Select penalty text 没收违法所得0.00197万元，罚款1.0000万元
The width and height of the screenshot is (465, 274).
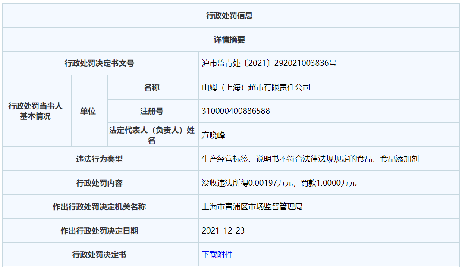(x=279, y=183)
